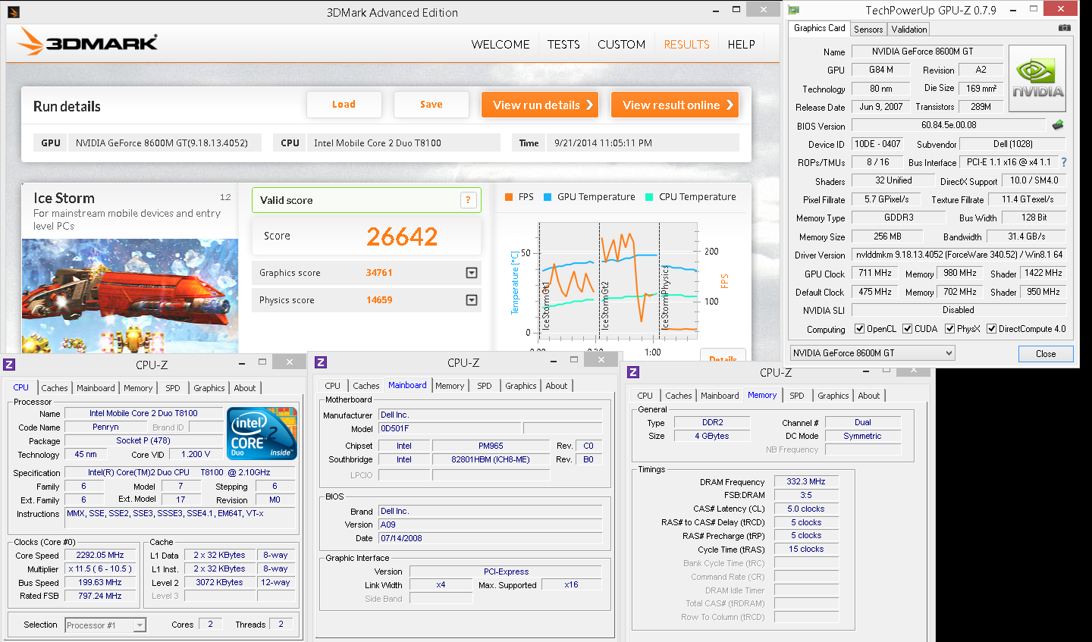
Task: Click the BIOS Date value 07/14/2008
Action: [490, 538]
